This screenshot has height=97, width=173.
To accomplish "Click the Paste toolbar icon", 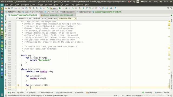I will (29, 8).
